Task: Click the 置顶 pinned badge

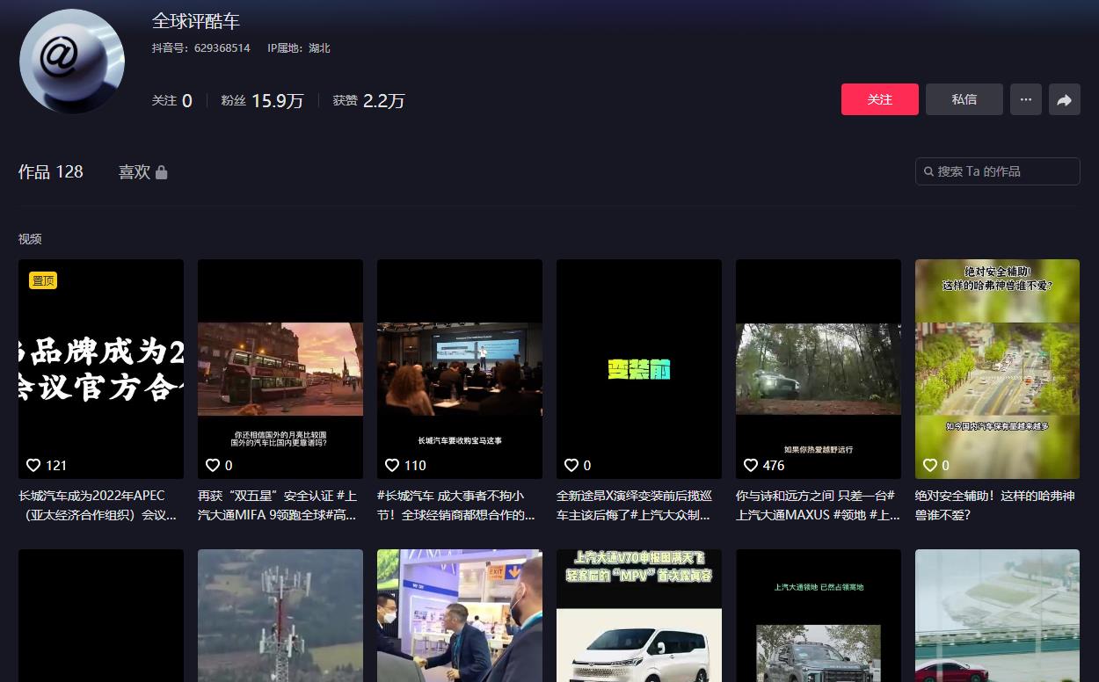Action: [x=43, y=280]
